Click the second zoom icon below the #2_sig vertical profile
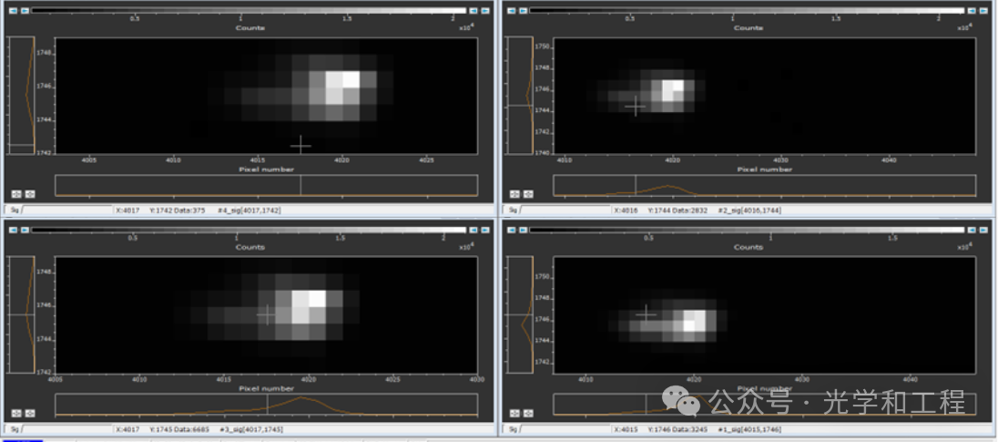 (528, 194)
